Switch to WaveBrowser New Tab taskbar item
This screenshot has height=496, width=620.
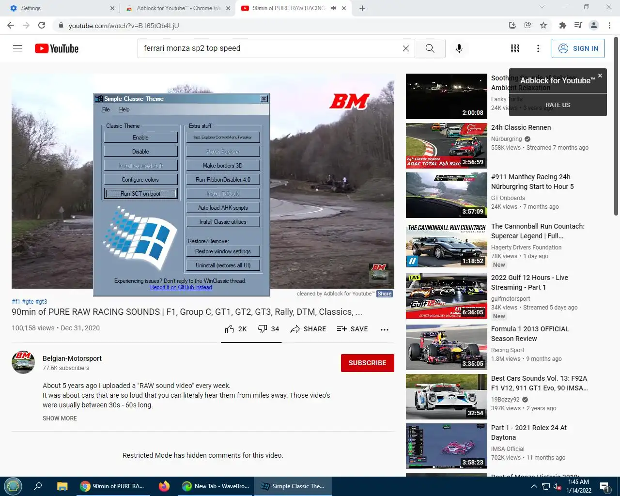coord(215,486)
